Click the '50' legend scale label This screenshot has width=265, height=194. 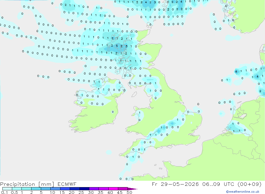tap(129, 192)
